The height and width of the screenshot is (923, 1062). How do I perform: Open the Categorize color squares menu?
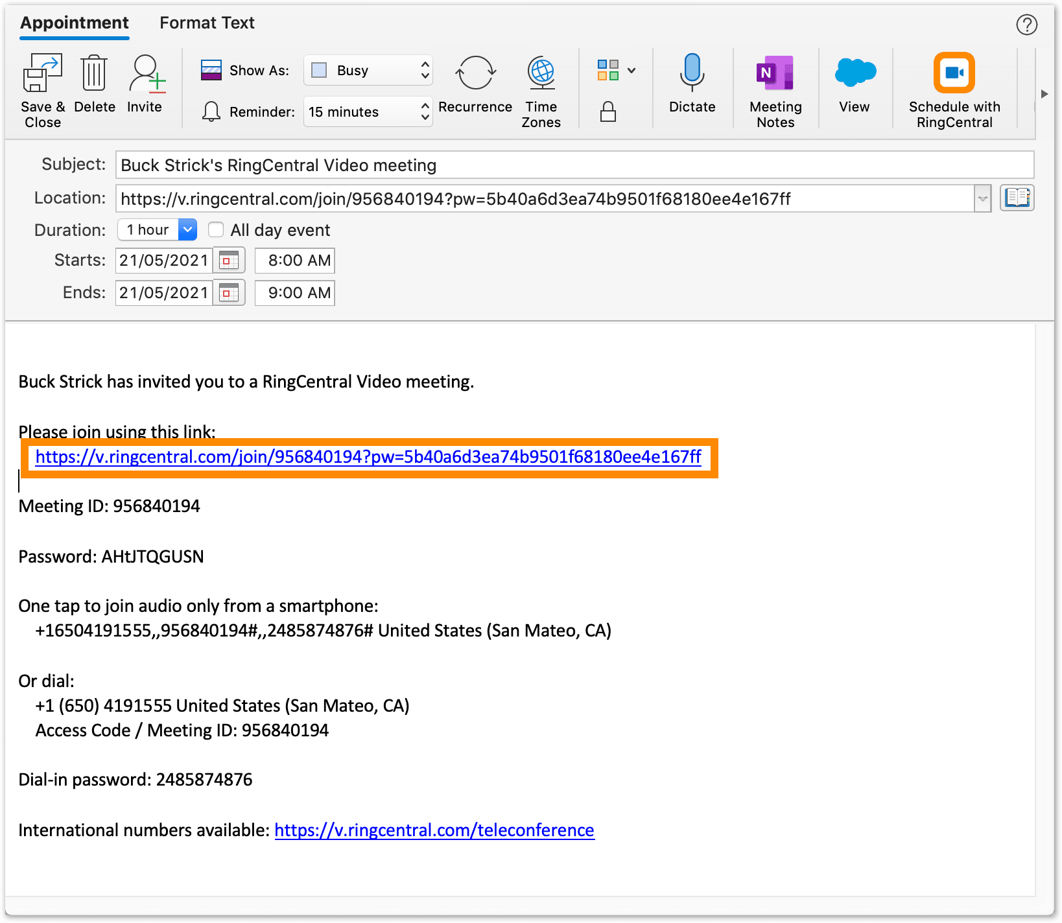point(616,70)
